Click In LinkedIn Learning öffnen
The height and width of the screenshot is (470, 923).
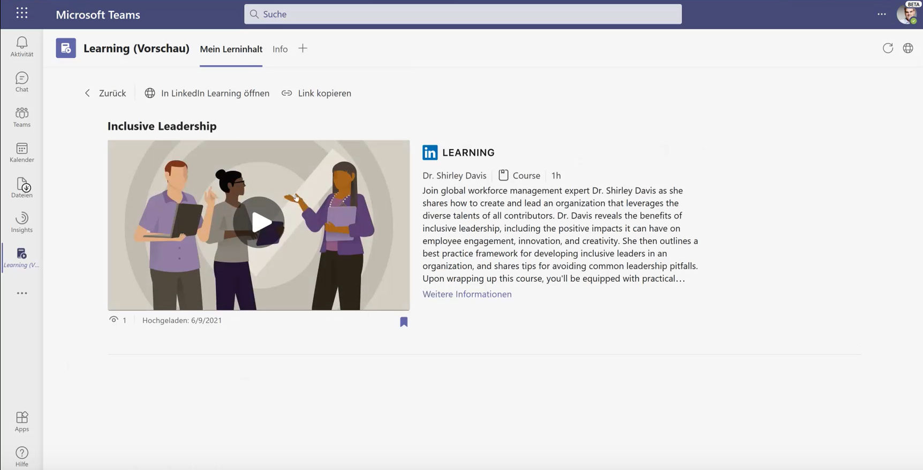(x=207, y=93)
